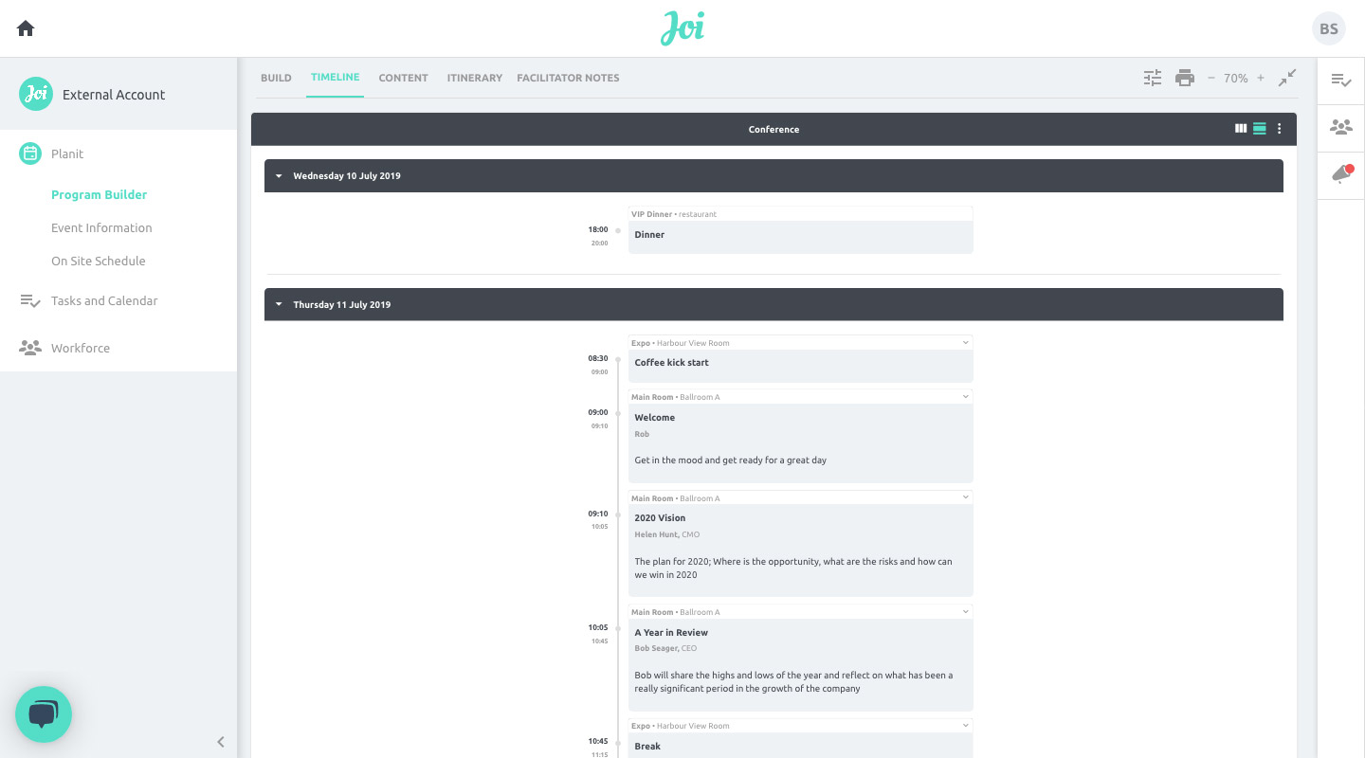The width and height of the screenshot is (1365, 758).
Task: Increase zoom with plus button
Action: pyautogui.click(x=1261, y=78)
